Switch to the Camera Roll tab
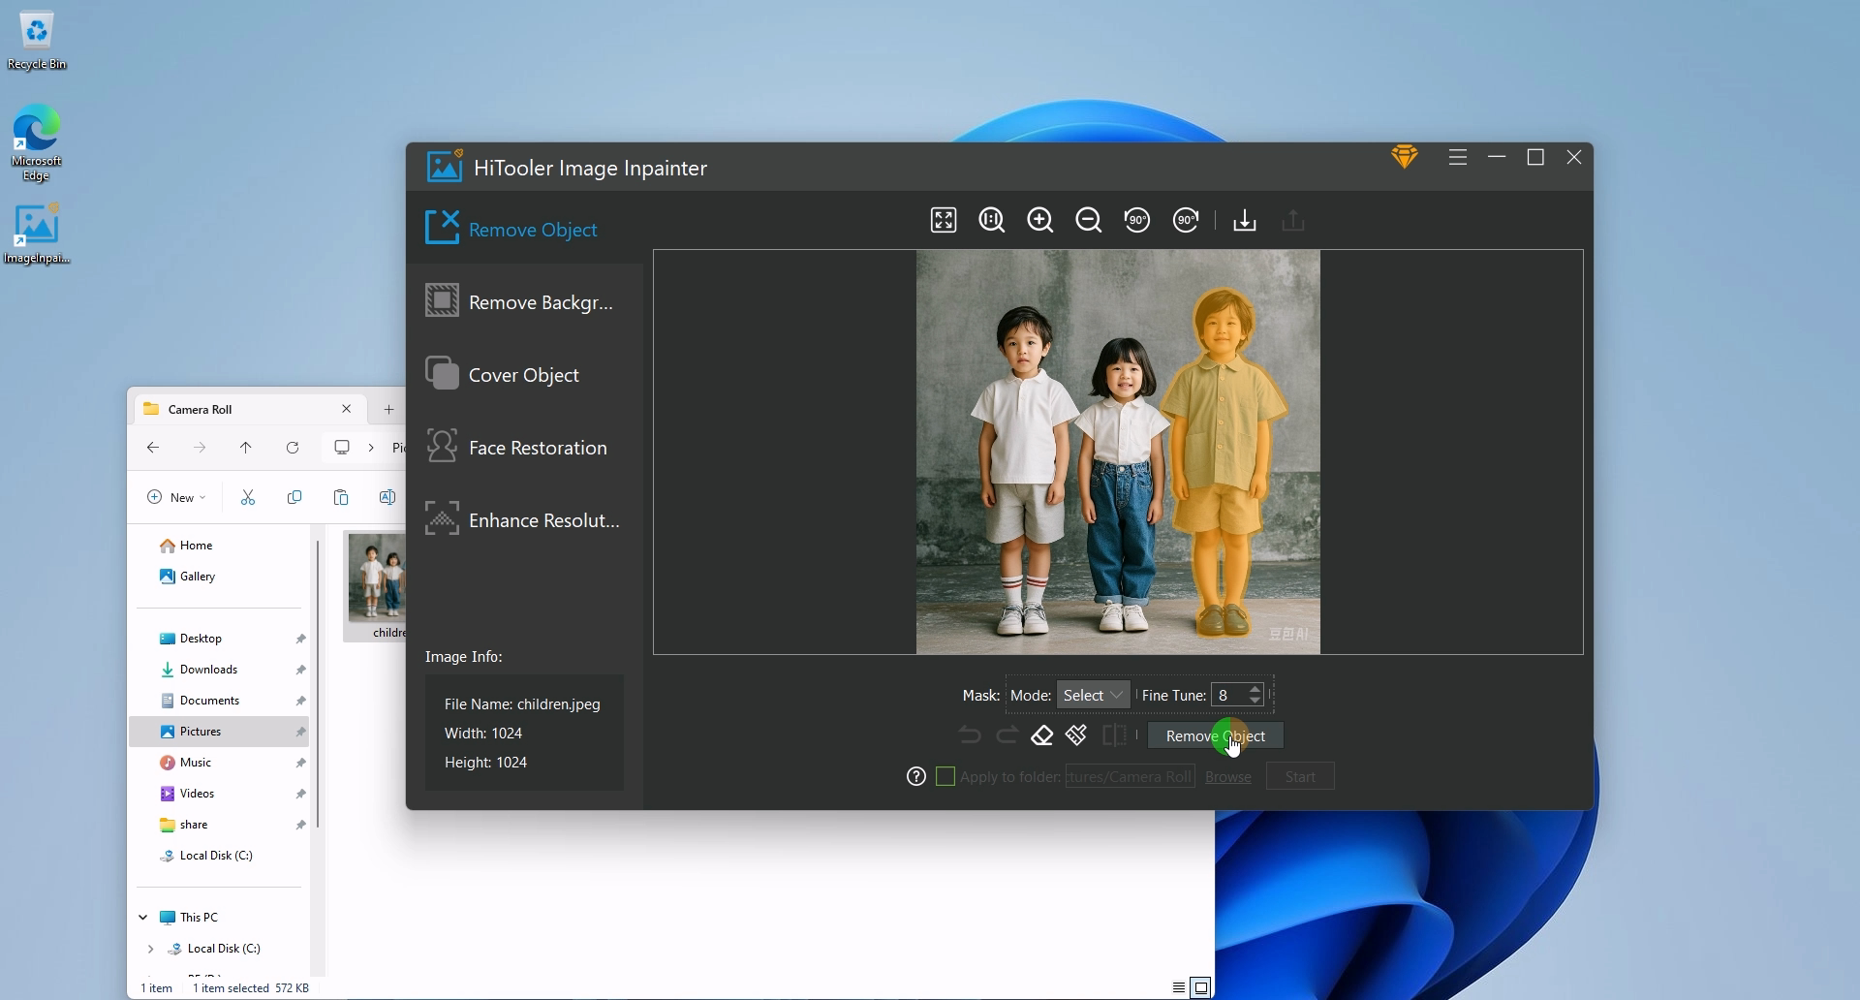Screen dimensions: 1860x1000 (x=200, y=408)
